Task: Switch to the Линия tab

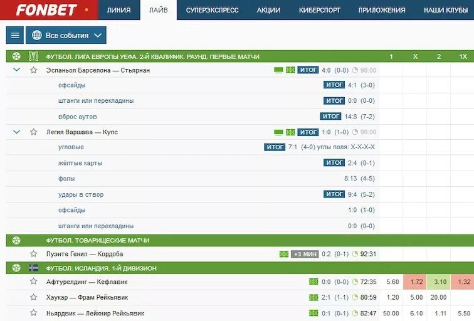Action: click(x=118, y=10)
